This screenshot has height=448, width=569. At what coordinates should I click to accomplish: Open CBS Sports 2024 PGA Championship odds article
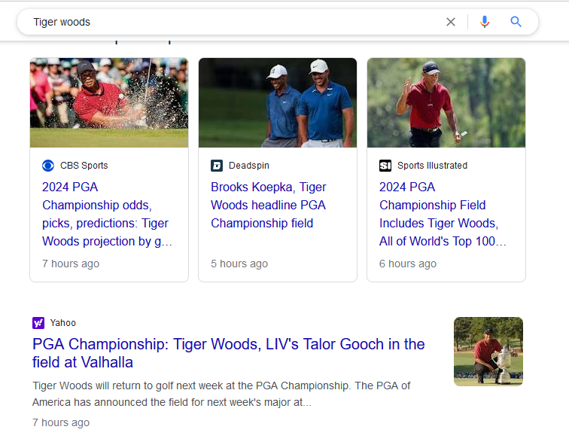[x=107, y=214]
